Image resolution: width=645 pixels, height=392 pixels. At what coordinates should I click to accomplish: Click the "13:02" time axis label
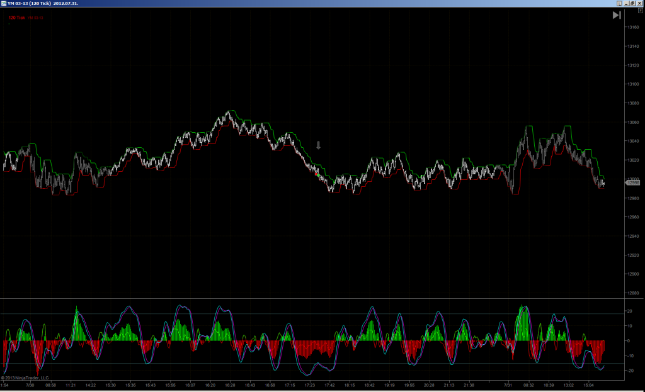click(569, 386)
